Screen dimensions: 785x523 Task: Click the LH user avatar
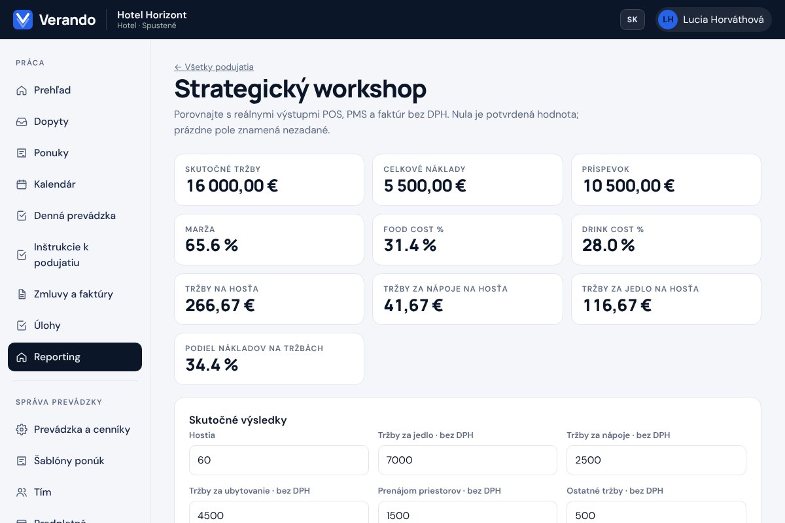[668, 20]
